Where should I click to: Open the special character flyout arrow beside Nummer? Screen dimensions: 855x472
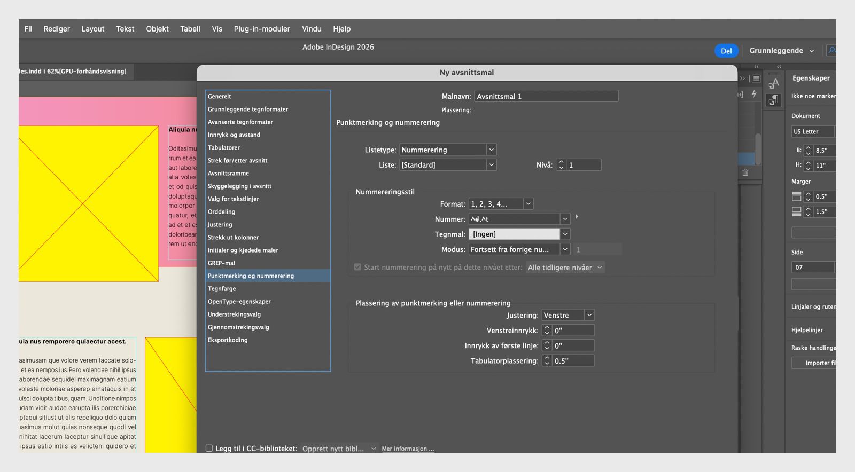click(x=577, y=217)
